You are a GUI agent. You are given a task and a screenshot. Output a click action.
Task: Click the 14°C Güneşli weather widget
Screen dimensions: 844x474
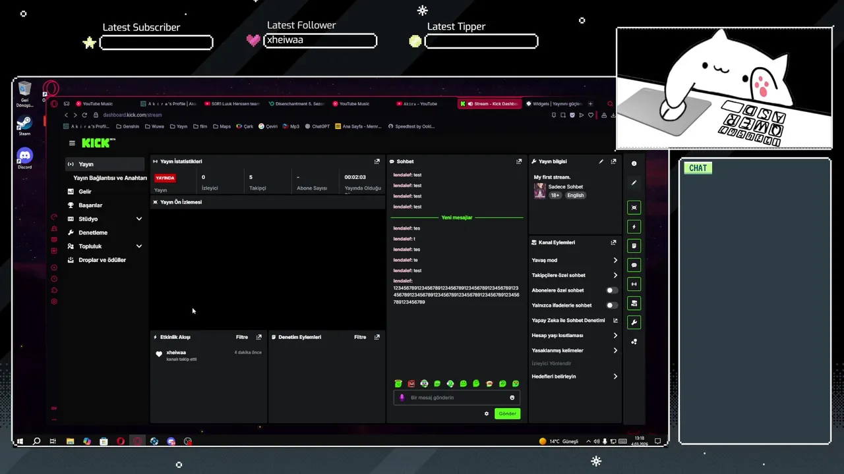558,441
